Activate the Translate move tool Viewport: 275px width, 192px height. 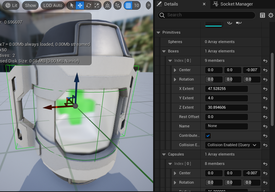pyautogui.click(x=80, y=6)
